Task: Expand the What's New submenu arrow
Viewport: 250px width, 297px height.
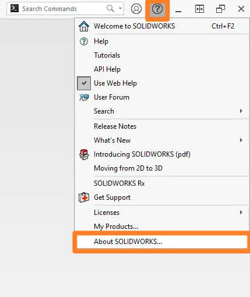Action: [241, 140]
